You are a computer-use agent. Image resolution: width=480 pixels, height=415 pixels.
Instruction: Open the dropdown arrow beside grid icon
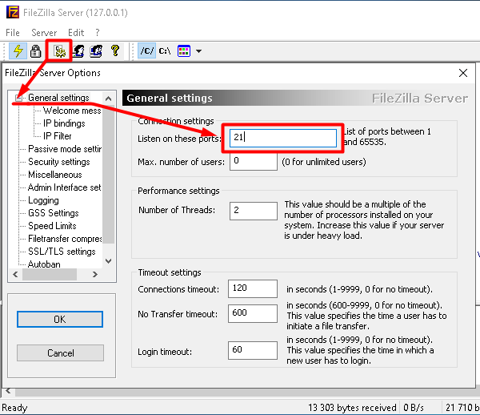(x=198, y=52)
